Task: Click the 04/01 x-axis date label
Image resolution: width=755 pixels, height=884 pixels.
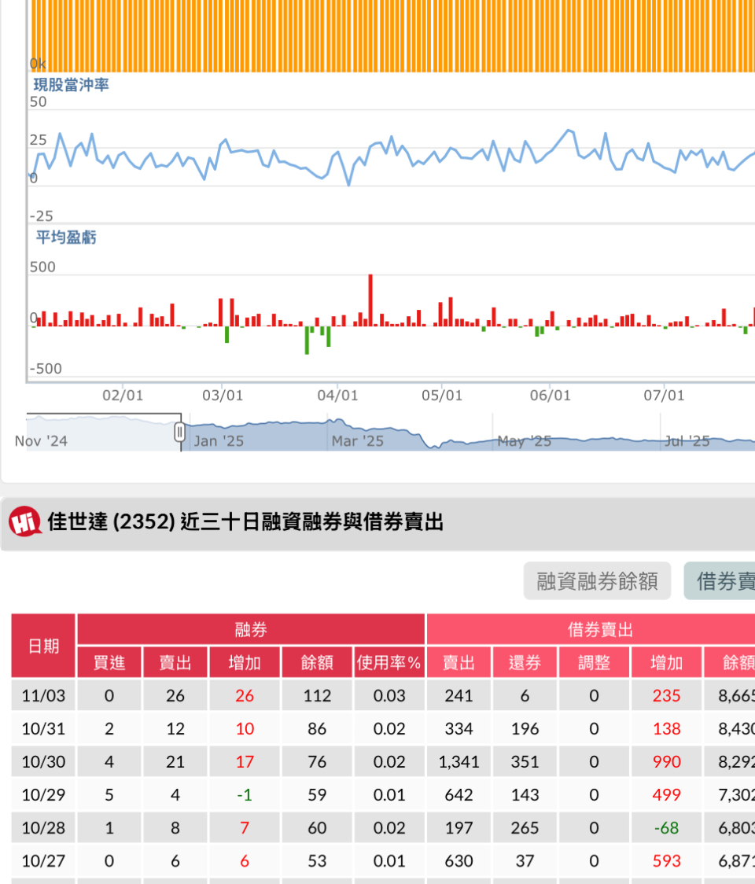Action: pyautogui.click(x=337, y=395)
